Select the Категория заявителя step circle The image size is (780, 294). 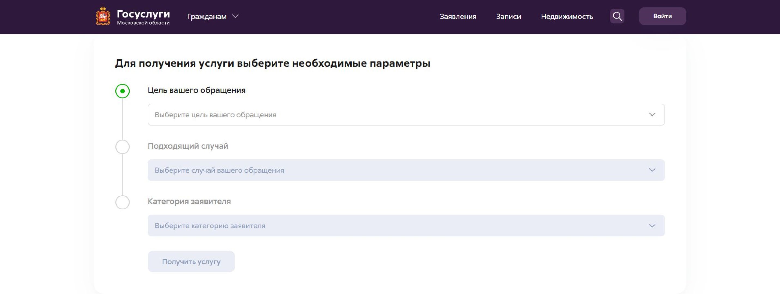[x=122, y=202]
